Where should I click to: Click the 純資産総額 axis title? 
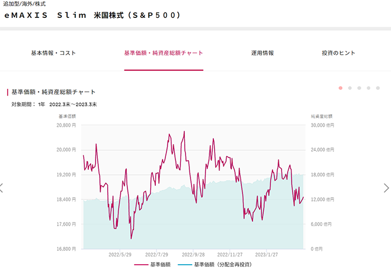pyautogui.click(x=321, y=116)
